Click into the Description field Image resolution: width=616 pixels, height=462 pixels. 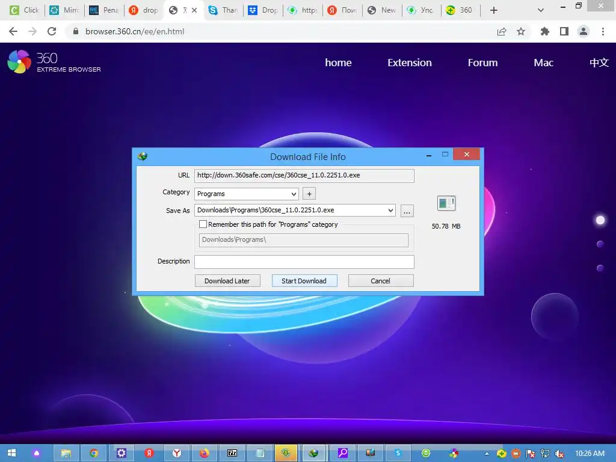[304, 262]
